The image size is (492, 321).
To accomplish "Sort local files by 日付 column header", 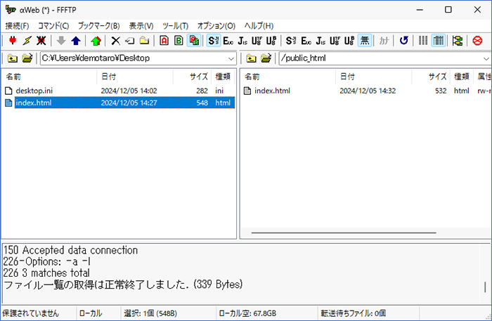I will (109, 76).
